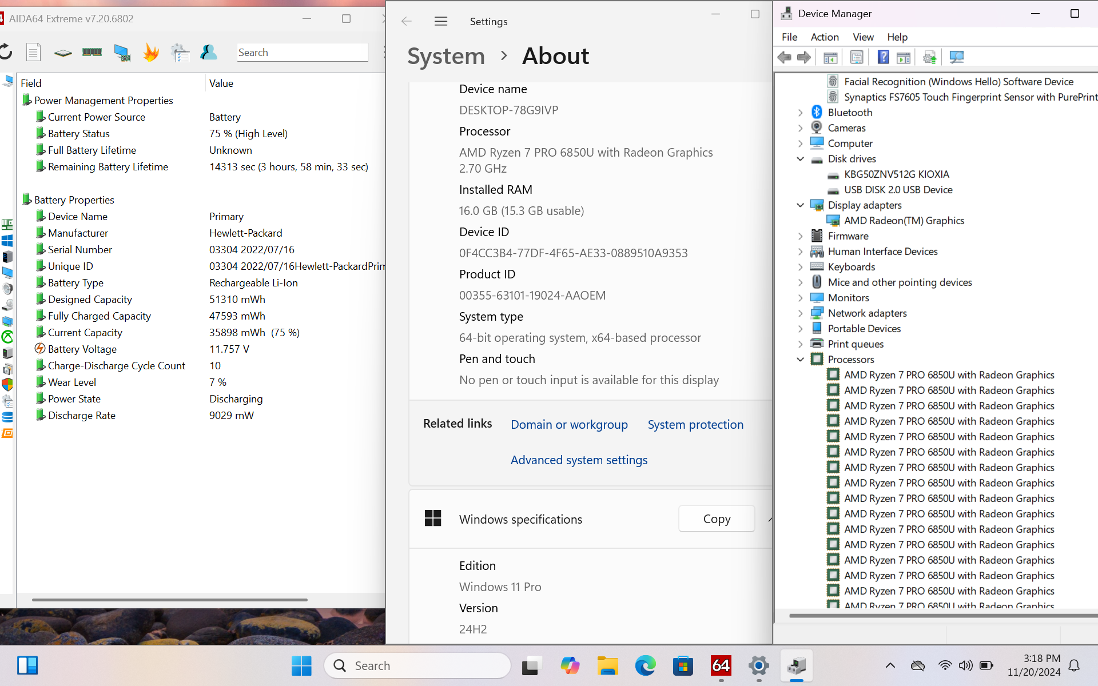
Task: Click the AIDA64 memory module toolbar icon
Action: [x=92, y=53]
